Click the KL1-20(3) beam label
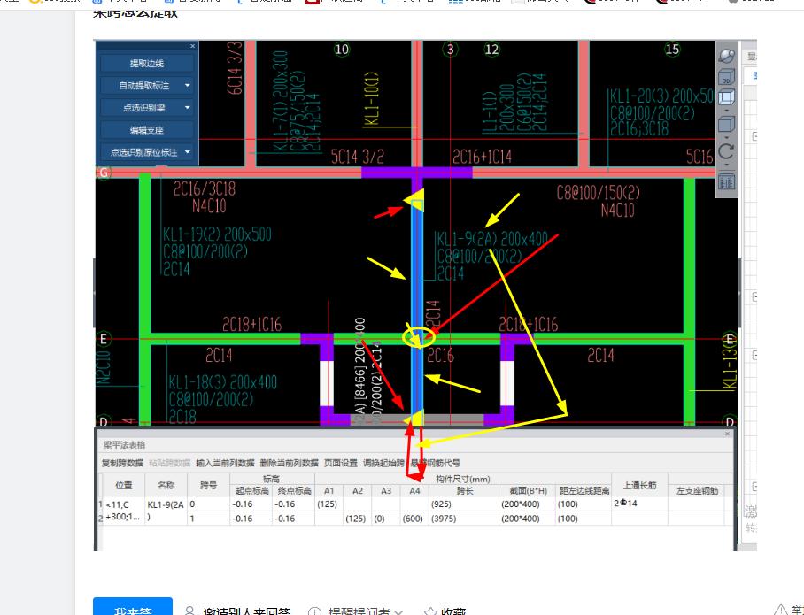 (x=661, y=96)
